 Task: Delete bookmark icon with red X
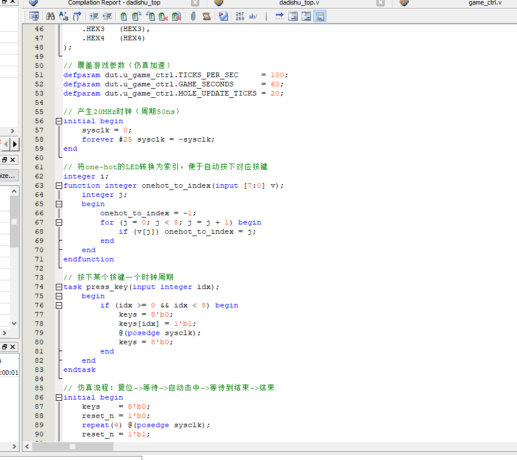163,16
